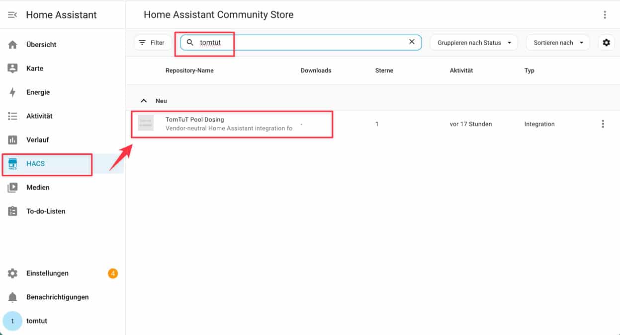This screenshot has height=335, width=620.
Task: Open the Sortieren nach dropdown
Action: click(557, 43)
